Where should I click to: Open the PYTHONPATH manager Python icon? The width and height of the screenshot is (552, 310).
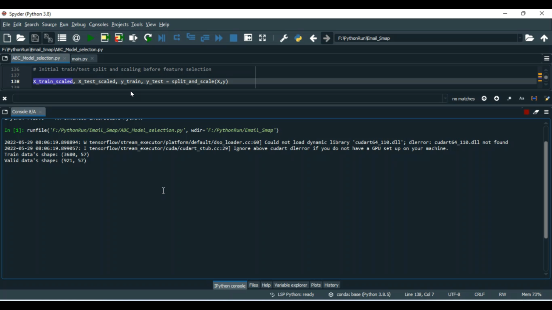click(x=298, y=38)
